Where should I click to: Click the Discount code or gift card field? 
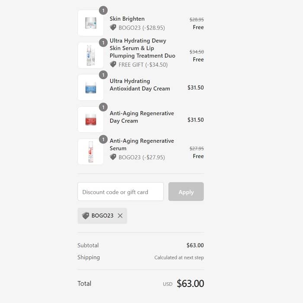[120, 192]
